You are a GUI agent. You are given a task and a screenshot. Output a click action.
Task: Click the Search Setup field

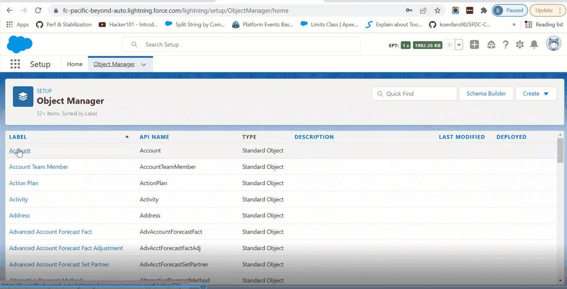[x=241, y=44]
